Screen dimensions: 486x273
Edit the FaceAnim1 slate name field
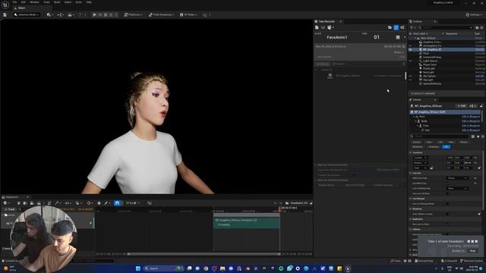coord(337,37)
